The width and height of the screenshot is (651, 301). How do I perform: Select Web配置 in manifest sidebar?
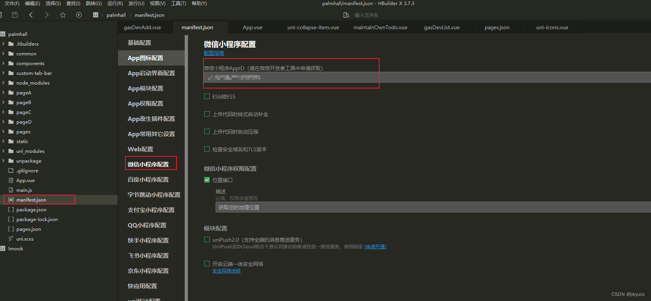point(151,149)
